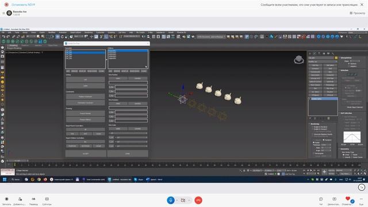Toggle the Angle Snap icon
The width and height of the screenshot is (368, 207).
(x=106, y=37)
